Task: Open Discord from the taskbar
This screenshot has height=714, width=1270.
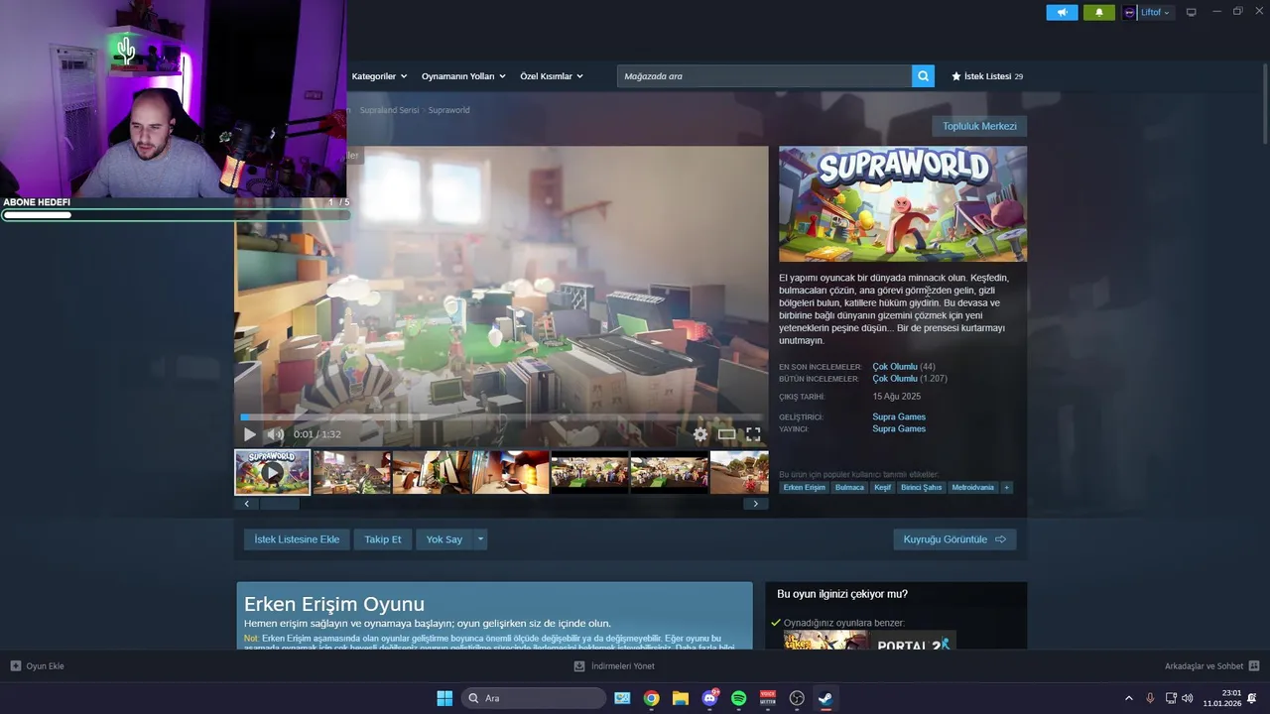Action: click(x=709, y=698)
